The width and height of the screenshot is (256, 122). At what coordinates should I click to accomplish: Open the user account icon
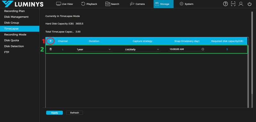coord(241,4)
